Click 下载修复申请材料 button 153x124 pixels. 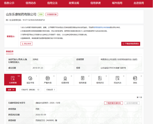click(x=114, y=103)
